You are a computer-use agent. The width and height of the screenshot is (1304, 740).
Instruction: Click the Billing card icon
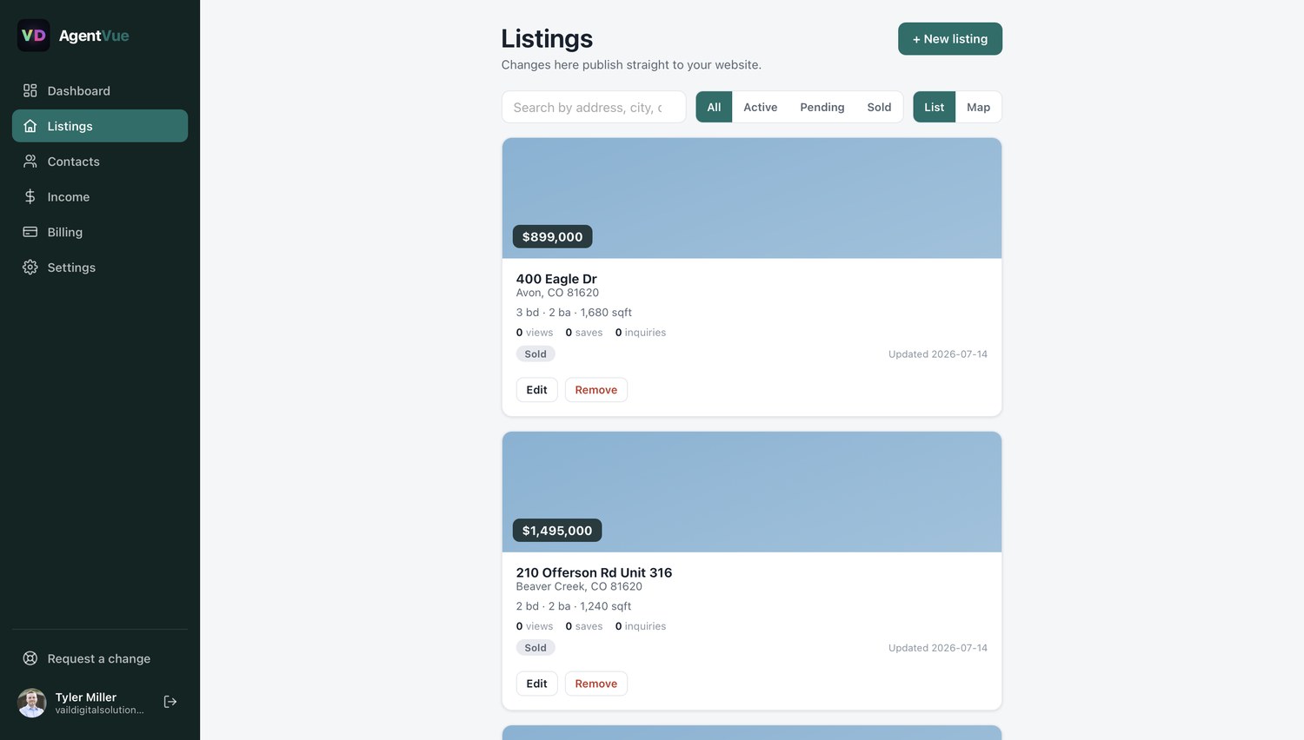pos(30,232)
